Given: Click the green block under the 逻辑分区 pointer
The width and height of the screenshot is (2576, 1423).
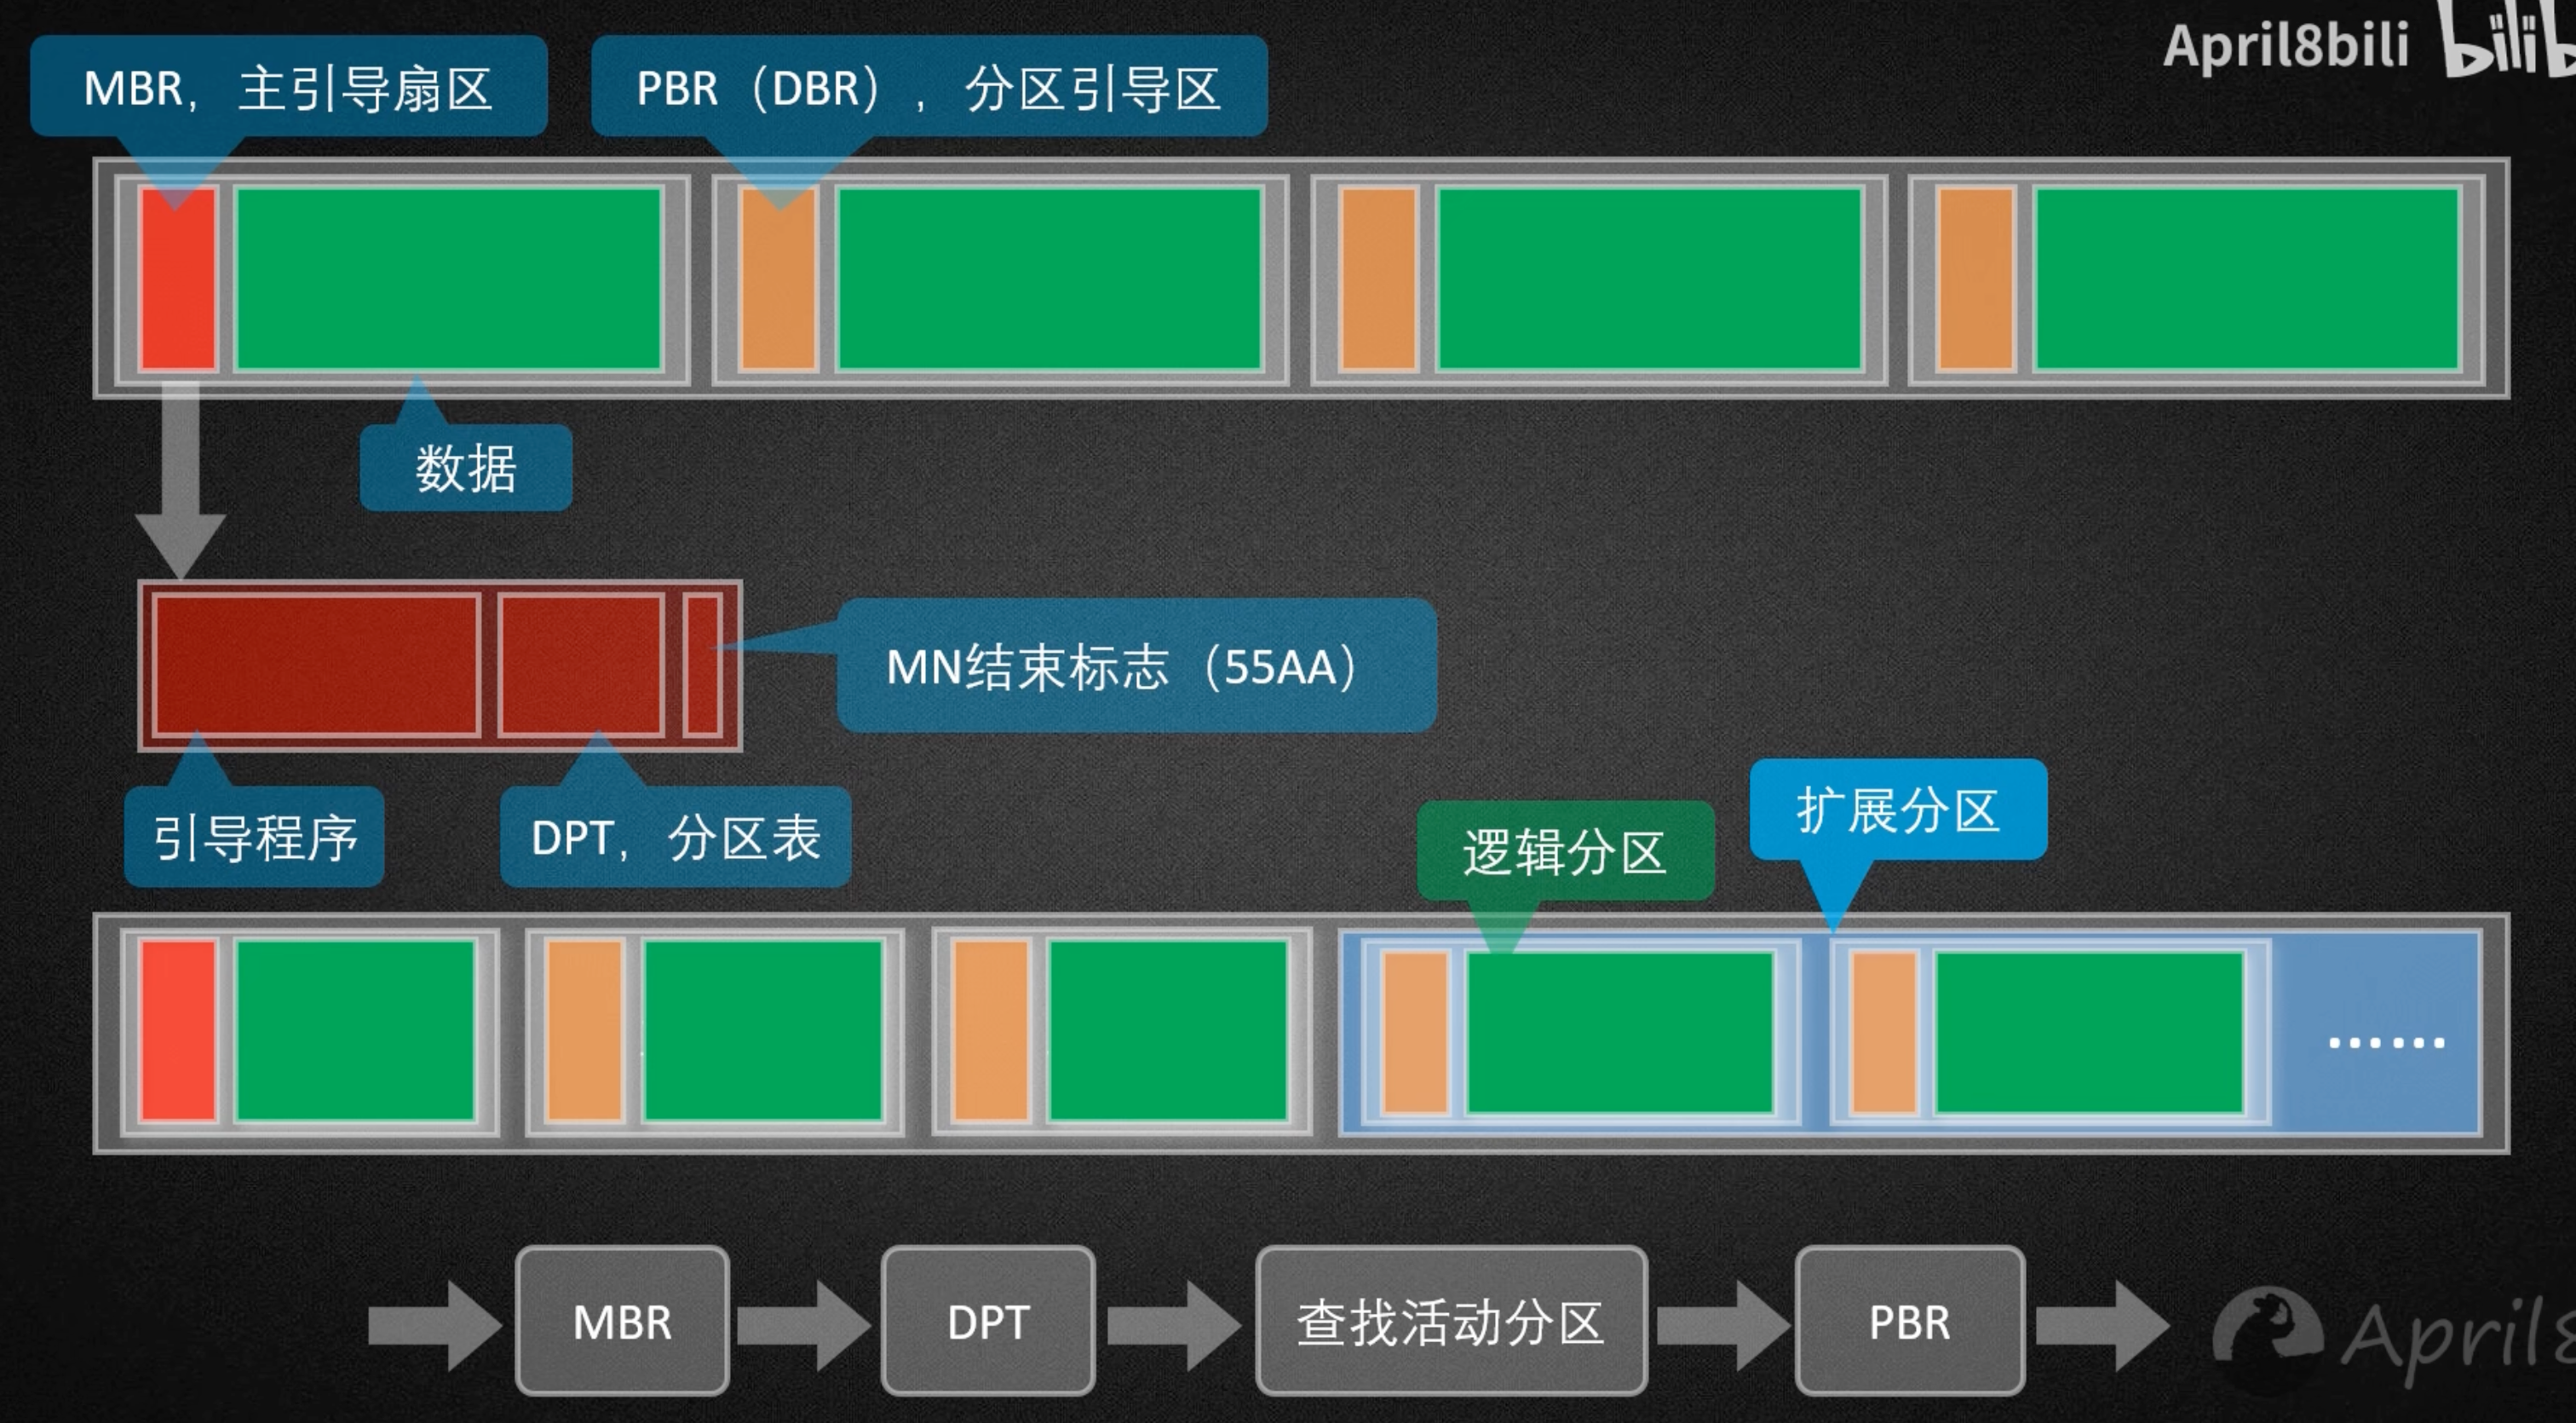Looking at the screenshot, I should coord(1620,1032).
